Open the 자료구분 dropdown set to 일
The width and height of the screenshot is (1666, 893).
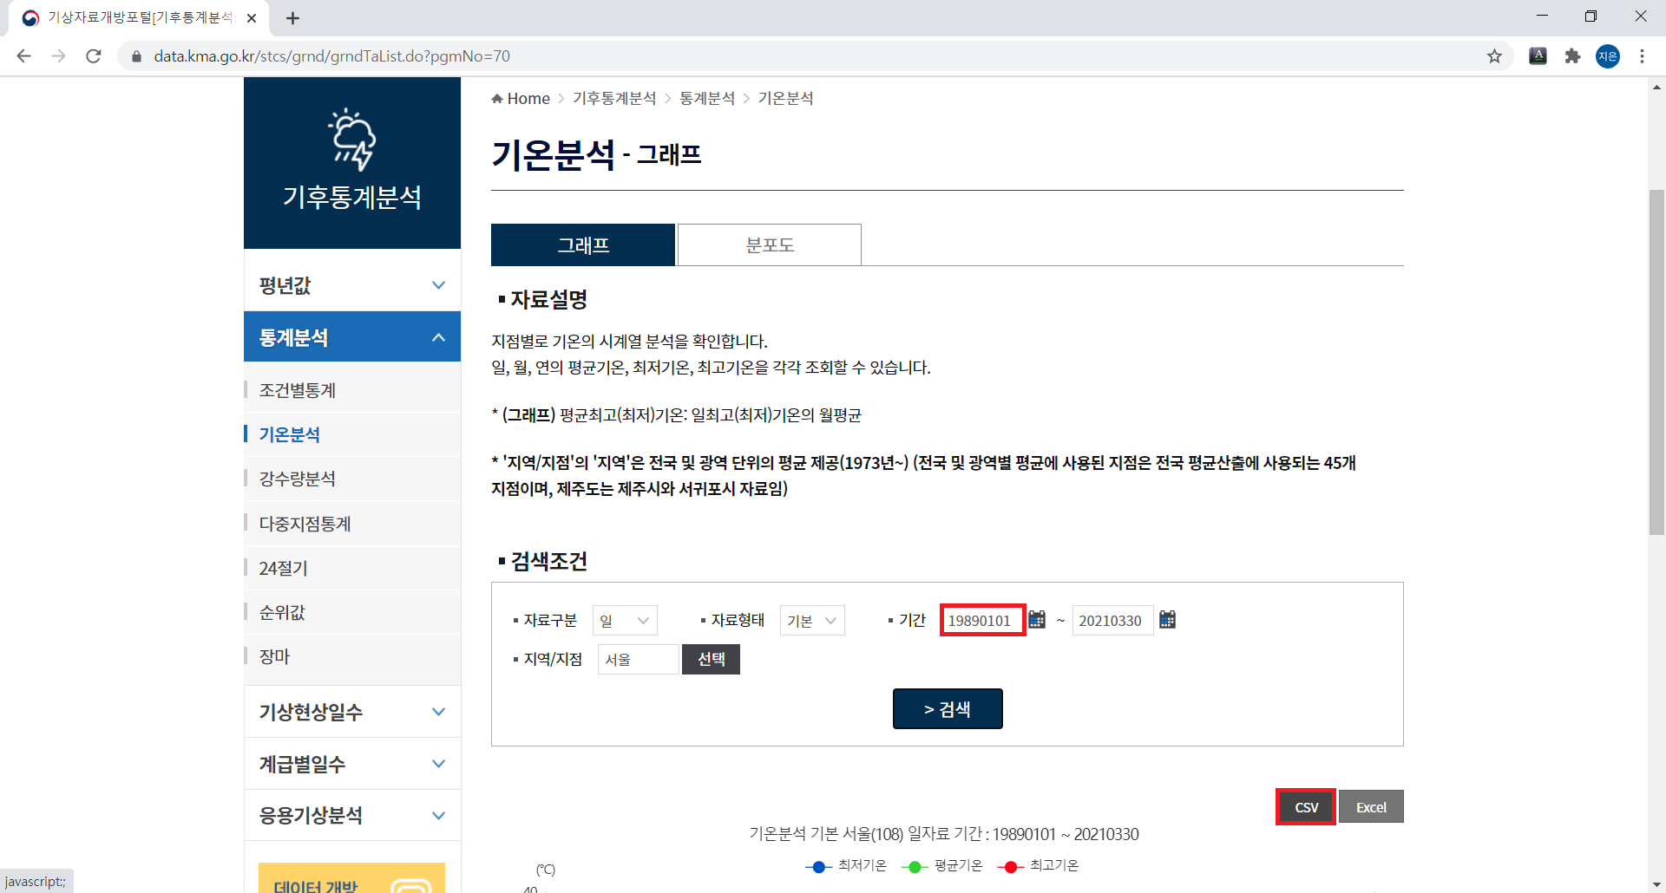[625, 621]
